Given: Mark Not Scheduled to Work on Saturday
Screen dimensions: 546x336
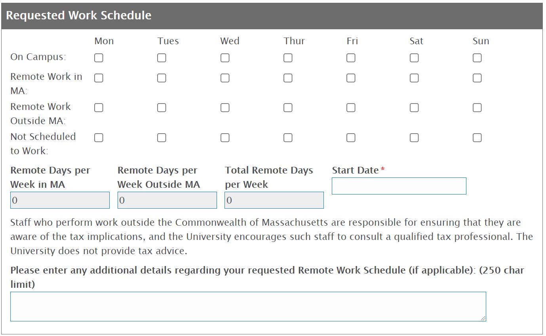Looking at the screenshot, I should tap(414, 138).
